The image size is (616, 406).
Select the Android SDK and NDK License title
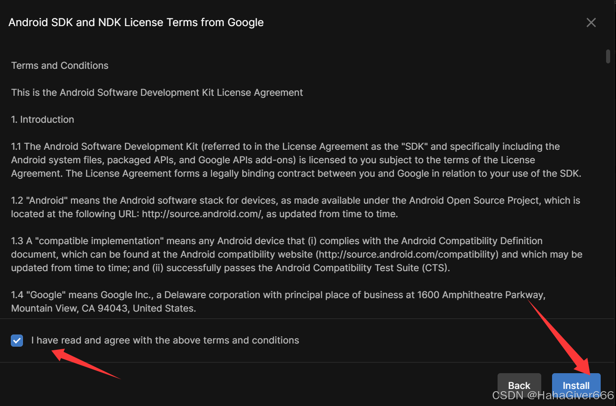136,22
